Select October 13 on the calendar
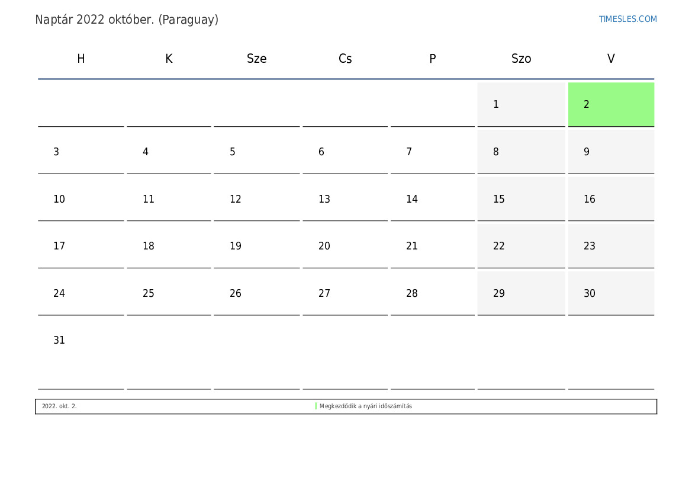Screen dimensions: 692x490 click(345, 199)
